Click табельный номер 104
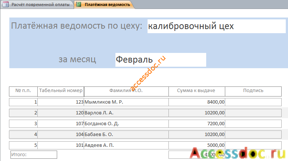The image size is (288, 161). (61, 135)
